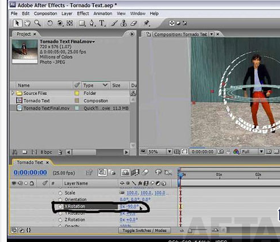Click the Tornado Text composition color label

click(x=77, y=101)
